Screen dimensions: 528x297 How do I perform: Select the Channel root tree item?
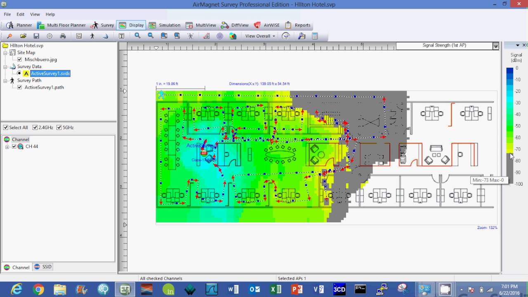(x=20, y=140)
